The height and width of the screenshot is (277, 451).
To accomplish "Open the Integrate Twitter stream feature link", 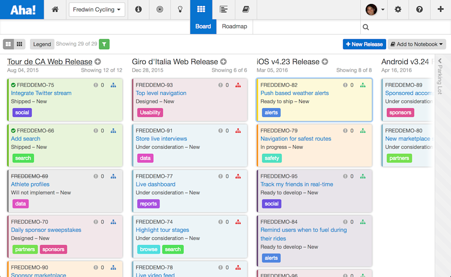I will point(41,93).
